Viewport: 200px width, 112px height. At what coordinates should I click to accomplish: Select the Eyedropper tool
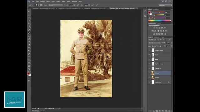[x=29, y=27]
